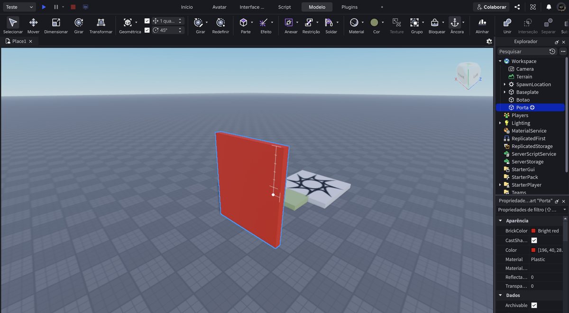This screenshot has width=569, height=313.
Task: Open the Alinhar align tool
Action: click(482, 22)
